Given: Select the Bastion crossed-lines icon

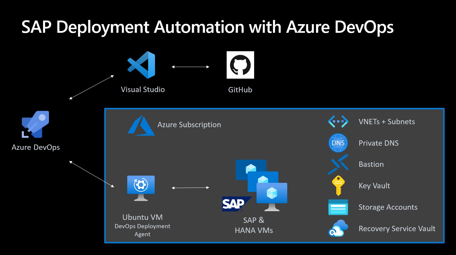Looking at the screenshot, I should (x=338, y=164).
